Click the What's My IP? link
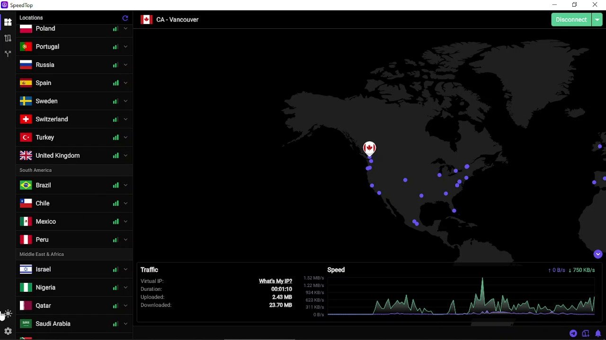 (275, 281)
